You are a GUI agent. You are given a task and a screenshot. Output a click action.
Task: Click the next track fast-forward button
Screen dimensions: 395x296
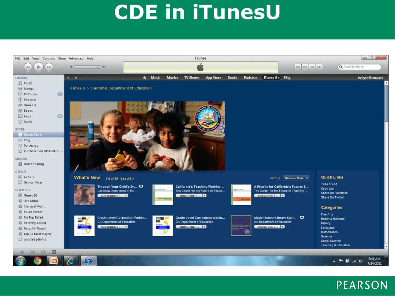pyautogui.click(x=49, y=67)
